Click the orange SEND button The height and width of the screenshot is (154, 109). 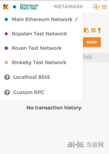(x=92, y=42)
